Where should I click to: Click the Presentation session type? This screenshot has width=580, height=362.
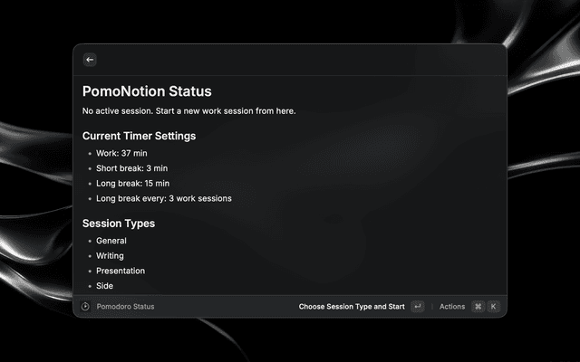(x=121, y=271)
